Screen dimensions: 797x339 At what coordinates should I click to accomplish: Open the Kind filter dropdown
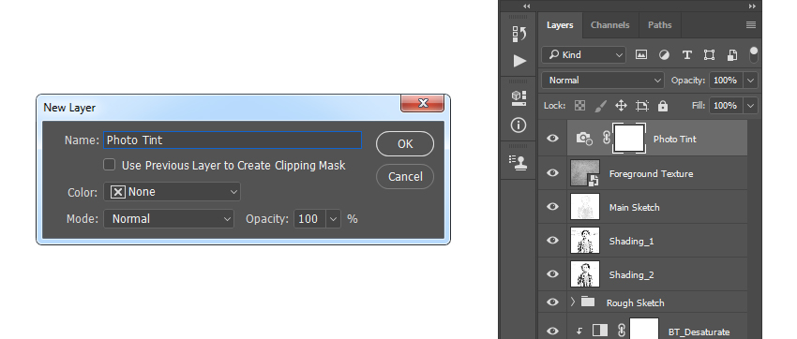click(x=583, y=55)
